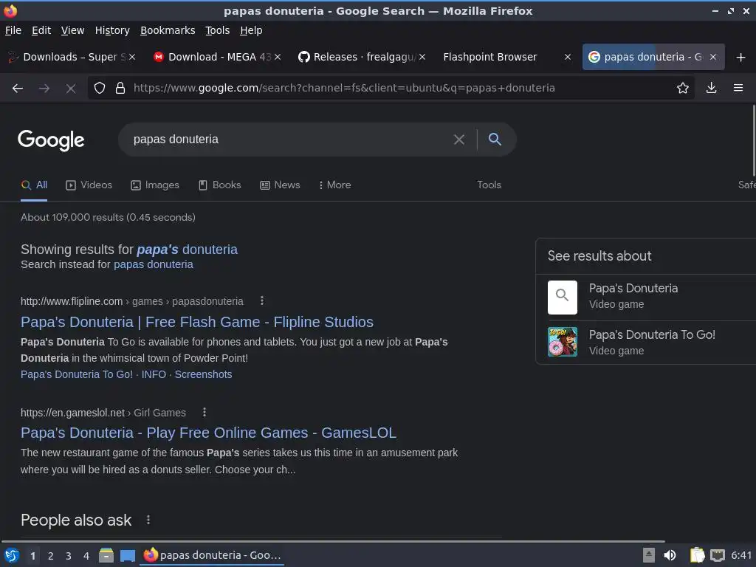Select the News search filter

pyautogui.click(x=280, y=185)
